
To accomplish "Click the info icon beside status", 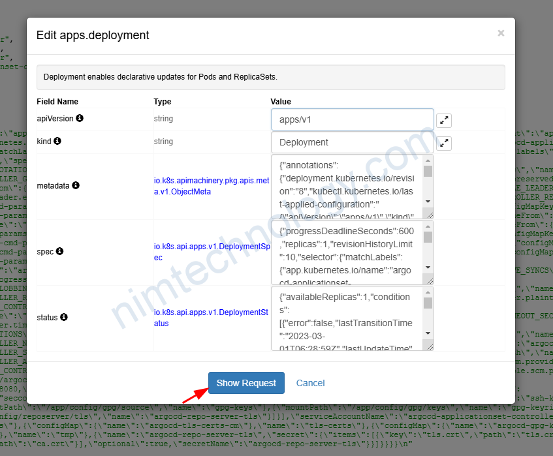I will pyautogui.click(x=64, y=318).
